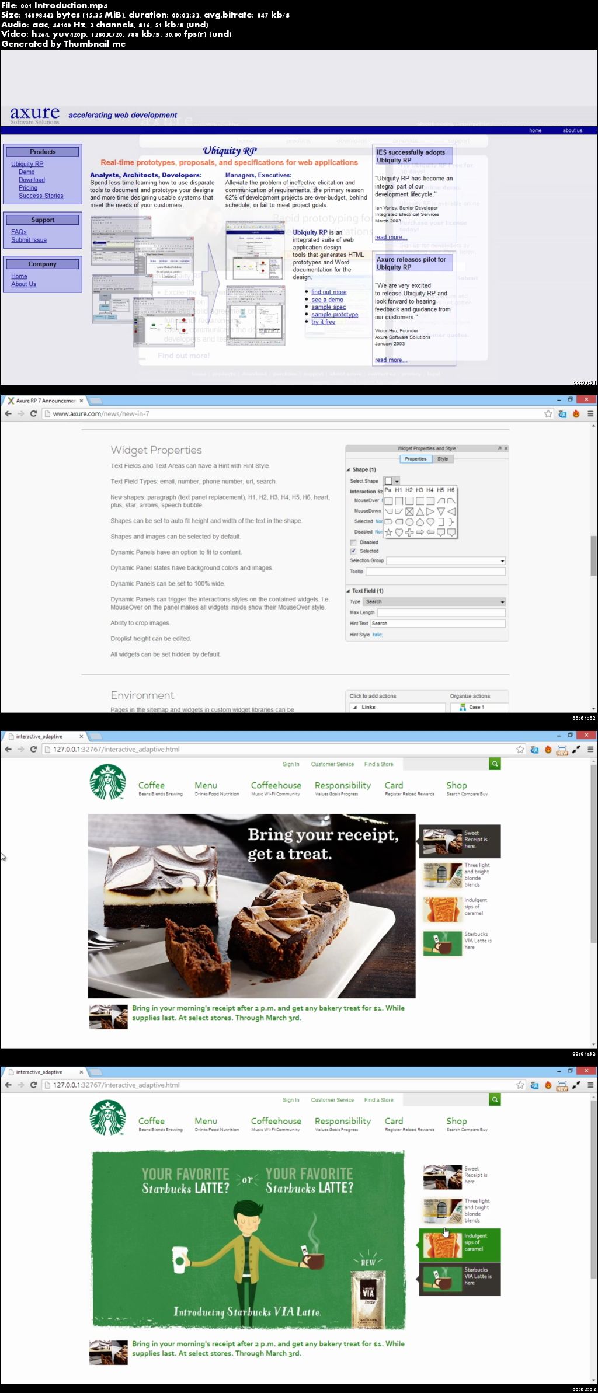Select the Axure RP 7 Announcement browser tab
598x1393 pixels.
[x=46, y=401]
